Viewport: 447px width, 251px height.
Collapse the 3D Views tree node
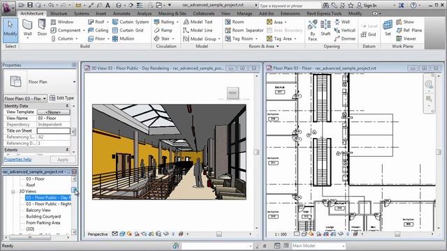point(13,192)
